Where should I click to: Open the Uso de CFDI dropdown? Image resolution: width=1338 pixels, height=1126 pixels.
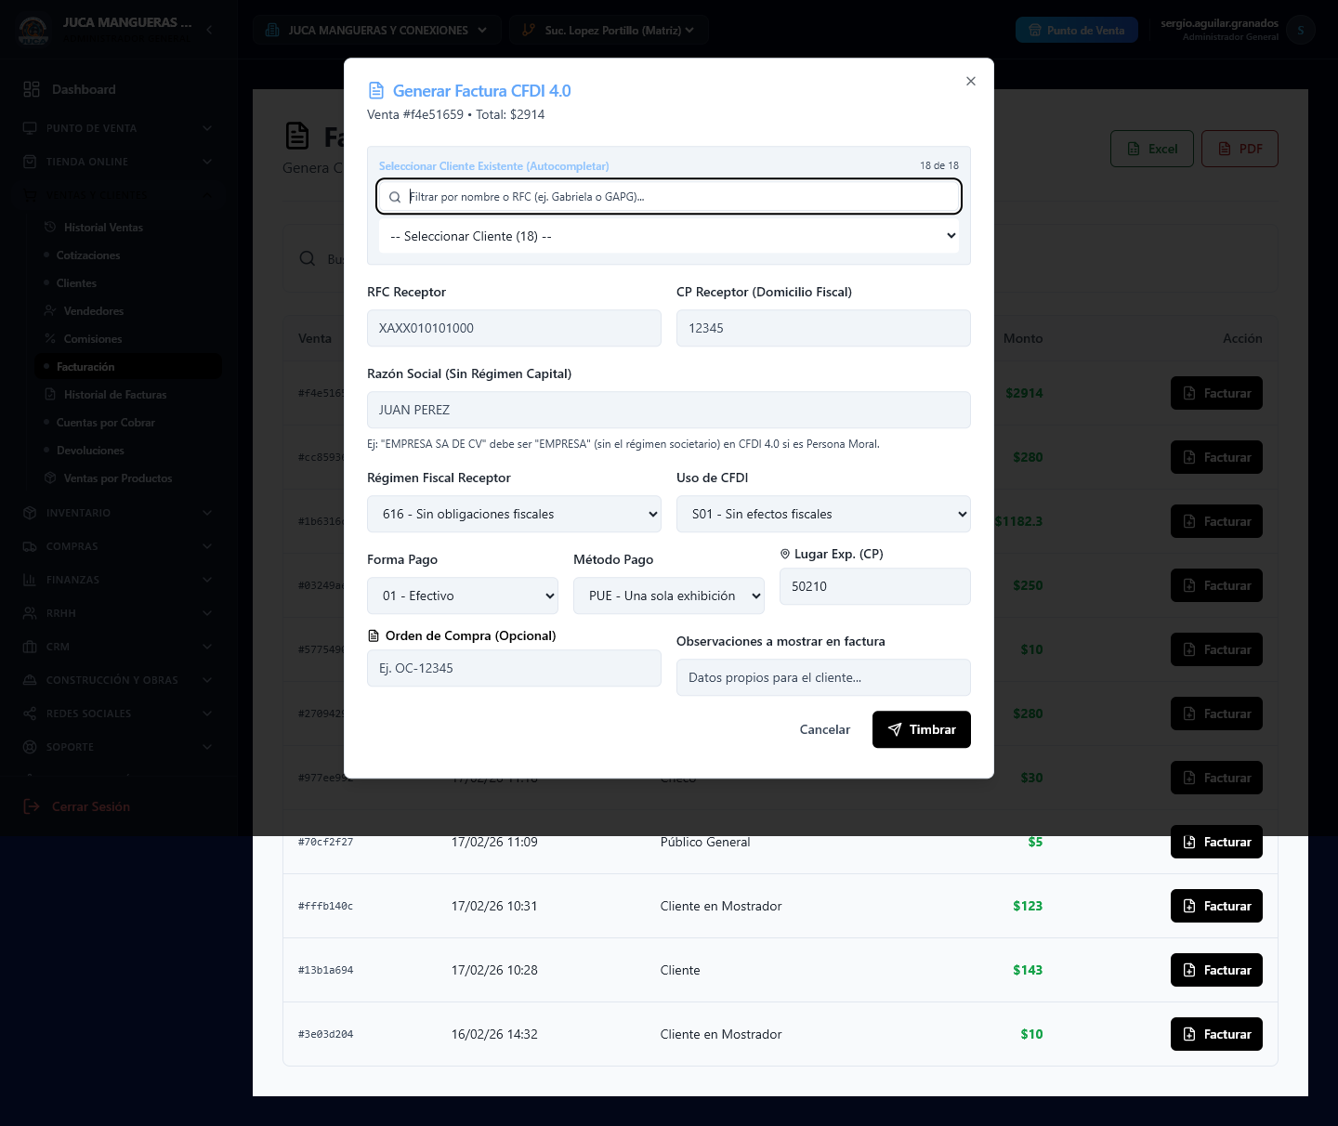(x=823, y=514)
